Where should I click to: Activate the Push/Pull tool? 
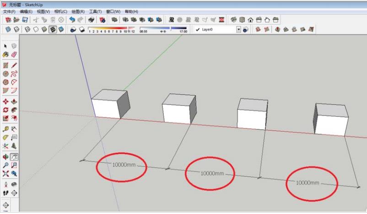(14, 101)
